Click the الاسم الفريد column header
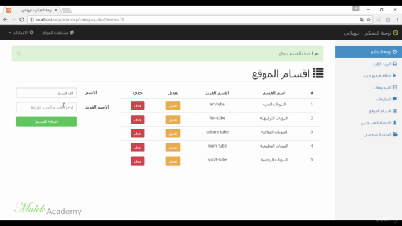 click(x=217, y=93)
